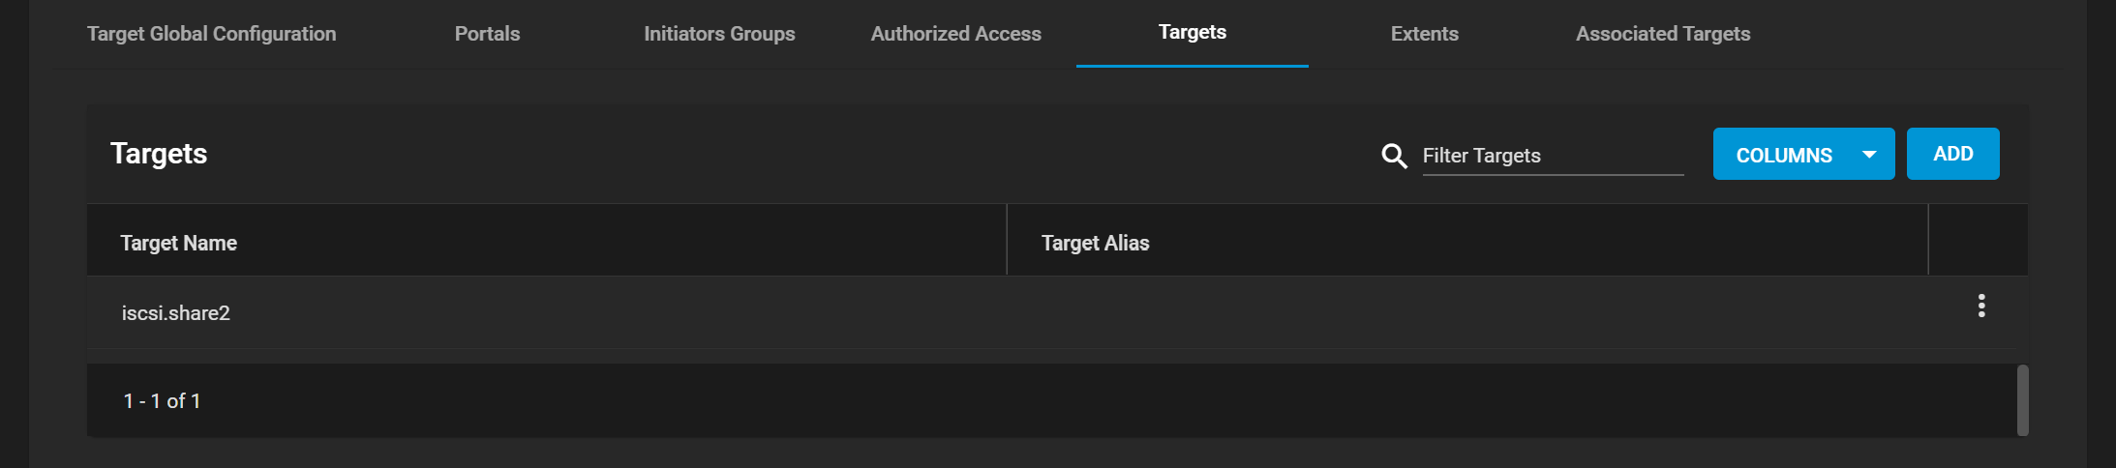Open the Extents tab
Screen dimensions: 2116x468
pyautogui.click(x=1424, y=34)
